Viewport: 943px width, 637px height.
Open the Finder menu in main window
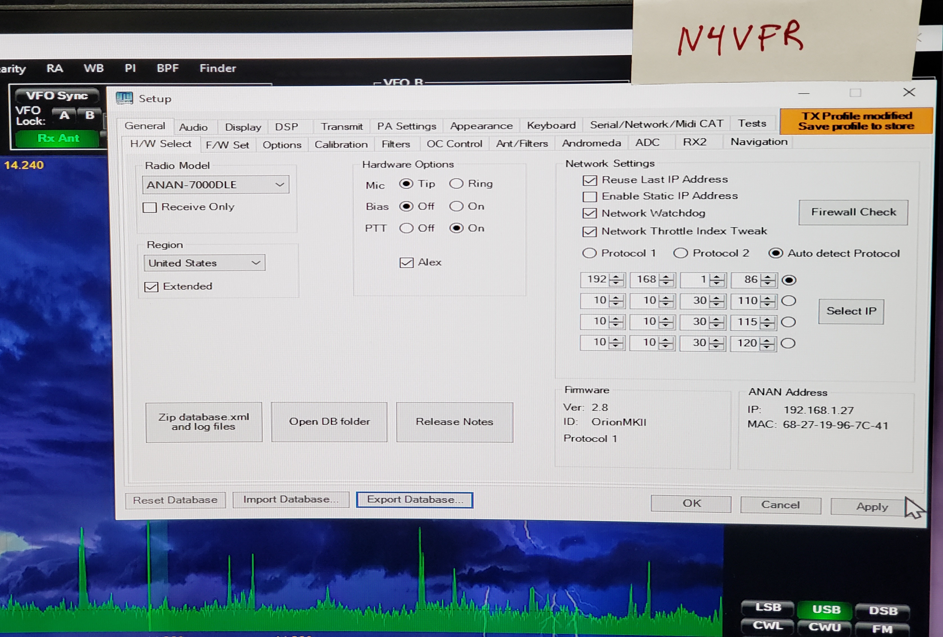click(x=217, y=68)
